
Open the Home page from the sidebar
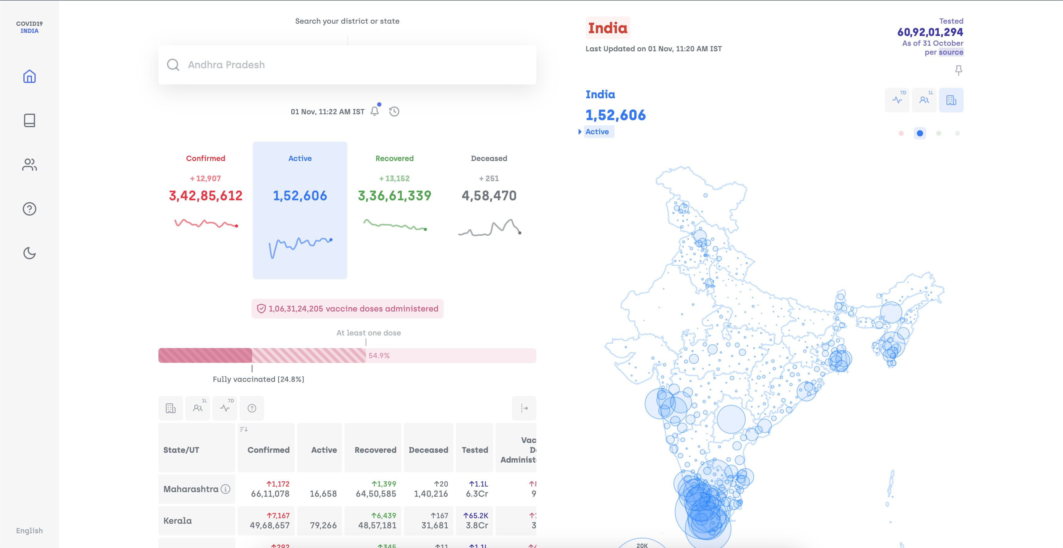(29, 76)
